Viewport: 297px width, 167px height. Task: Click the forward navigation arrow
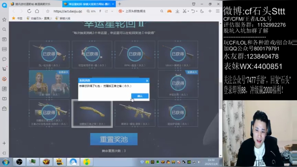click(21, 11)
